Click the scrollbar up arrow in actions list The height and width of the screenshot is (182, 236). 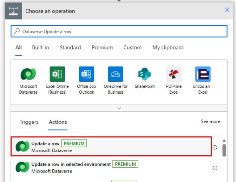point(224,141)
